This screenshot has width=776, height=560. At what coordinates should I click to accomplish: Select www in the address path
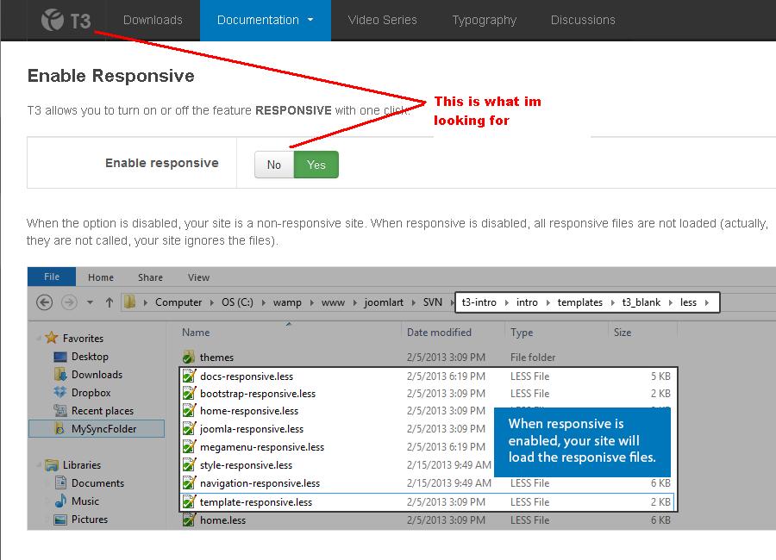tap(333, 302)
